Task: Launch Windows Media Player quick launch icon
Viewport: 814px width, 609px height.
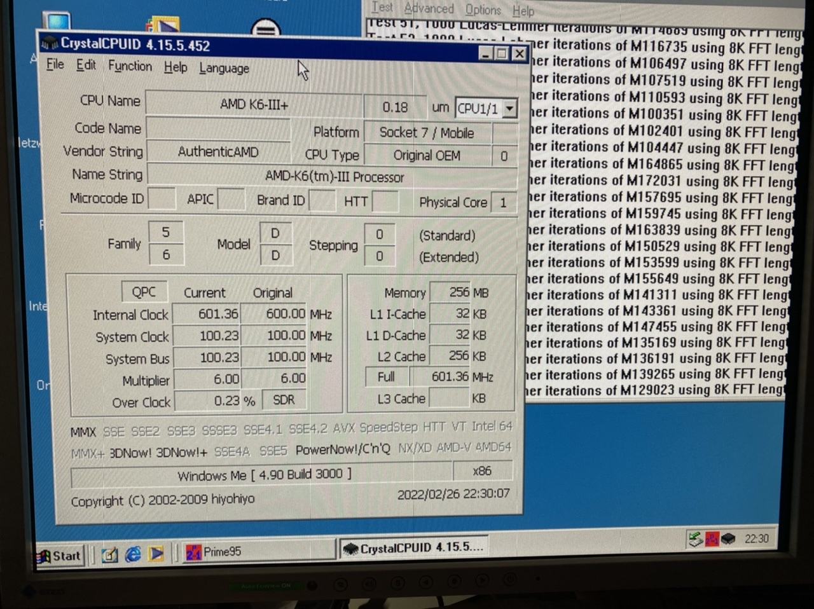Action: (x=156, y=554)
